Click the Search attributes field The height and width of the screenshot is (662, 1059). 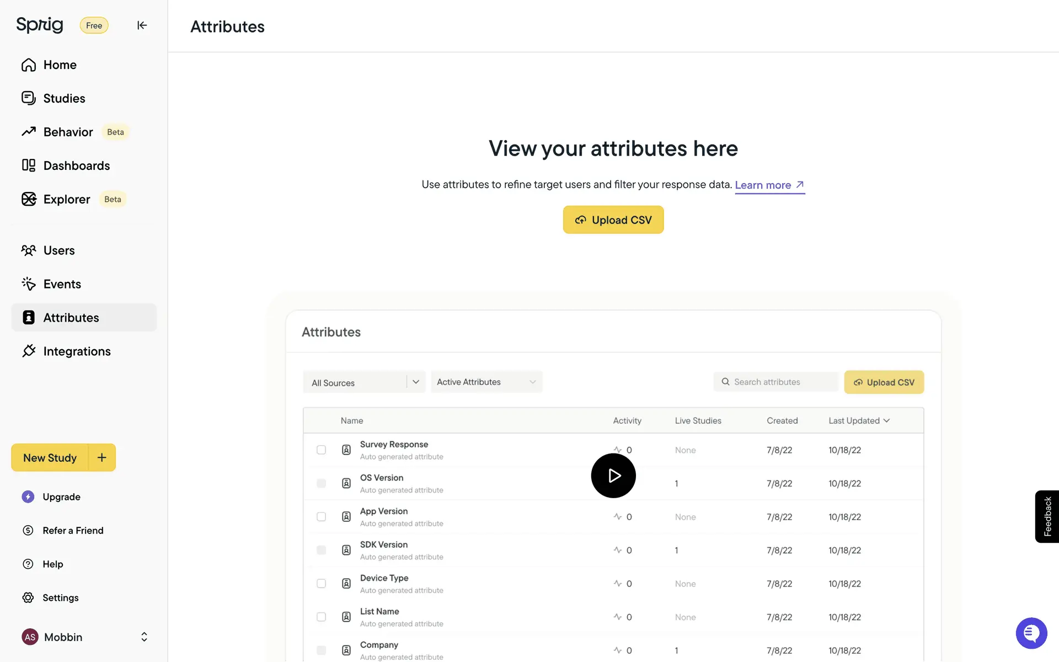(x=777, y=382)
